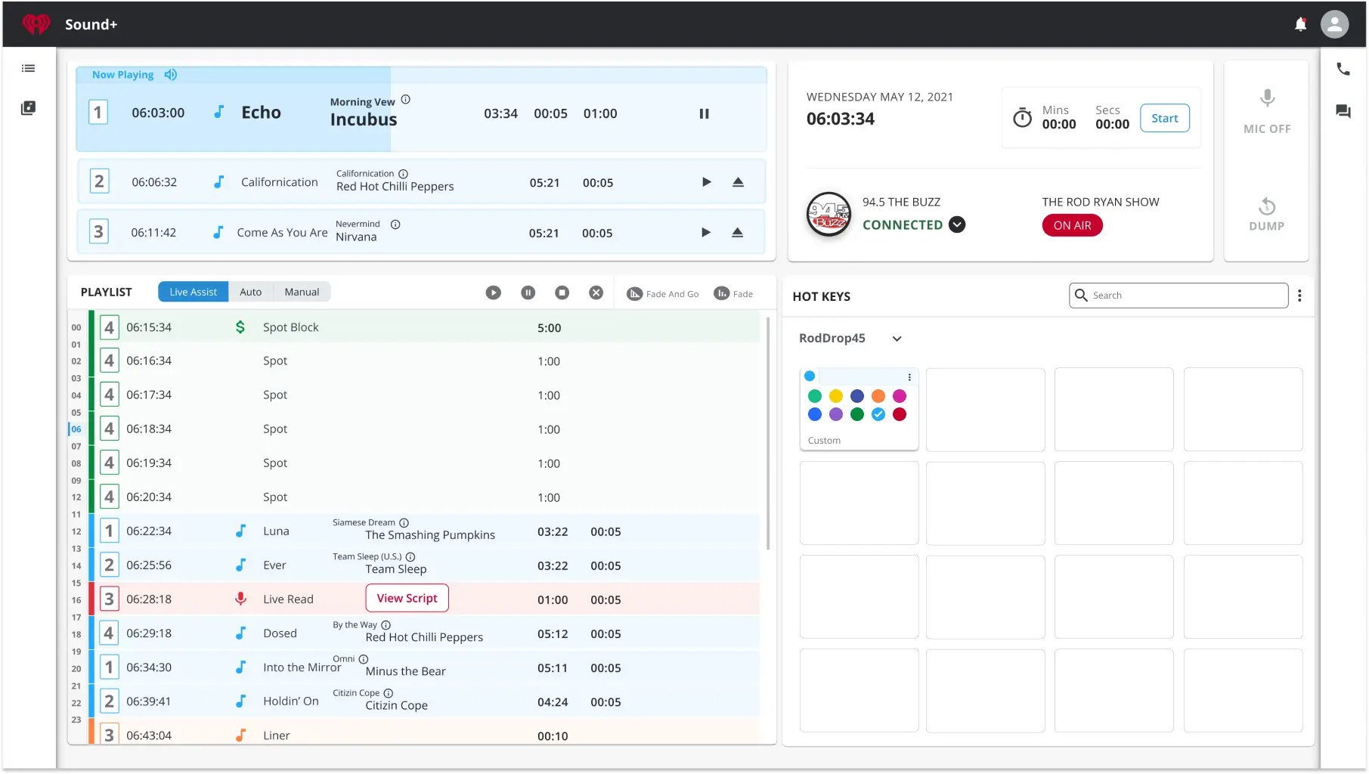The image size is (1369, 774).
Task: Select the Holdin' On playlist row
Action: (x=424, y=701)
